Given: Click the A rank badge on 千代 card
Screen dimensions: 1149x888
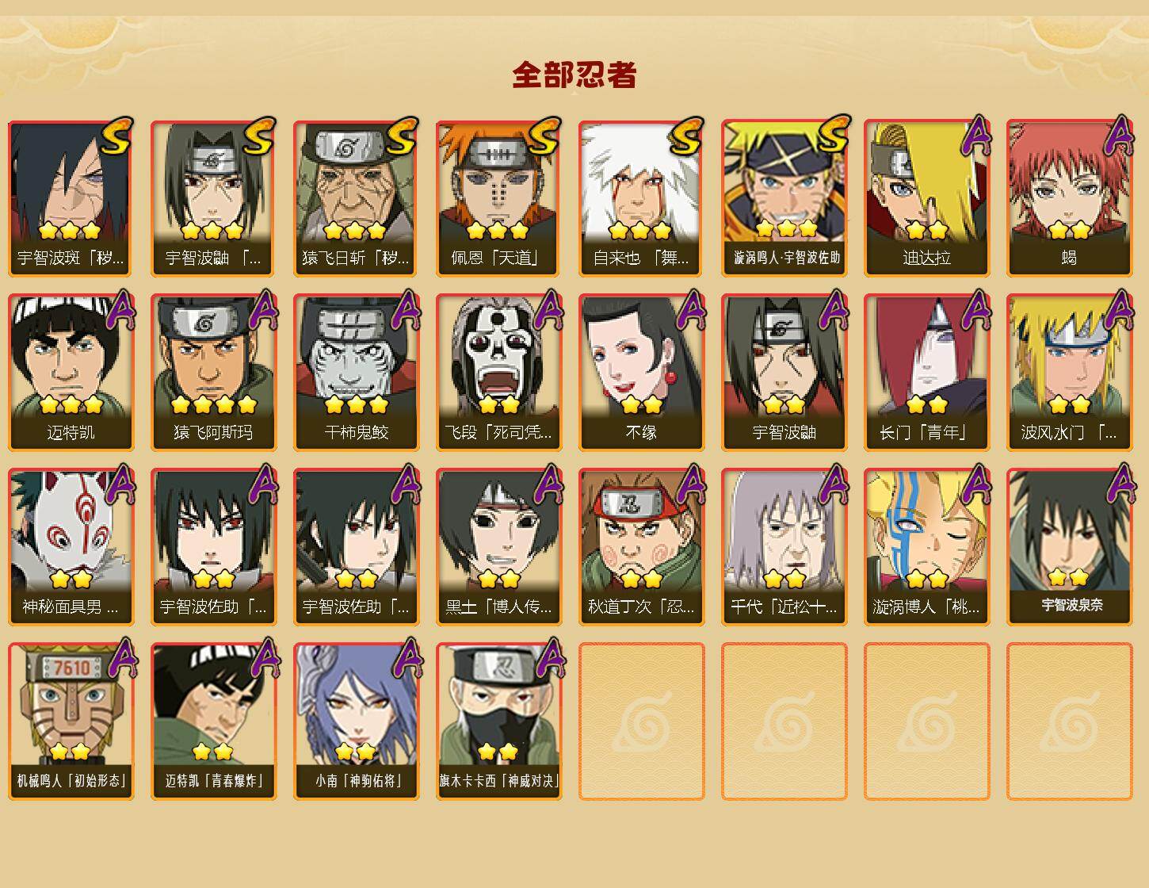Looking at the screenshot, I should 833,484.
